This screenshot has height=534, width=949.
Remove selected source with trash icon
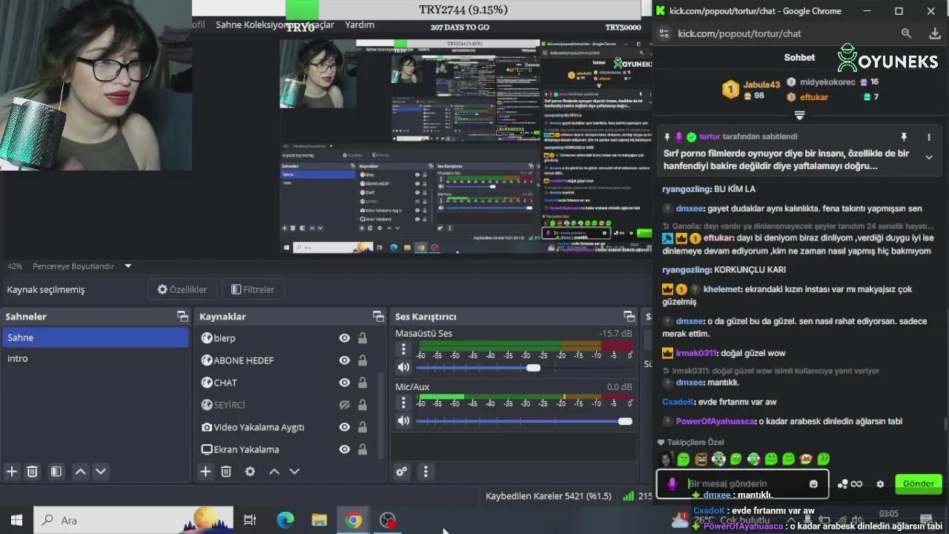click(x=226, y=471)
